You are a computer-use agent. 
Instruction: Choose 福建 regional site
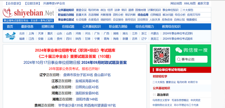coord(22,39)
